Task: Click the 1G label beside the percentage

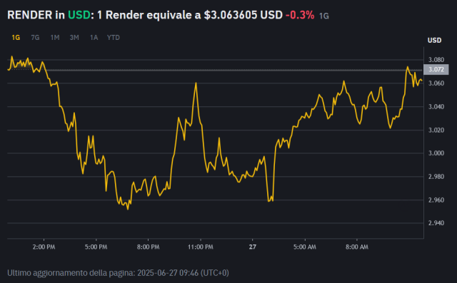Action: pos(323,16)
